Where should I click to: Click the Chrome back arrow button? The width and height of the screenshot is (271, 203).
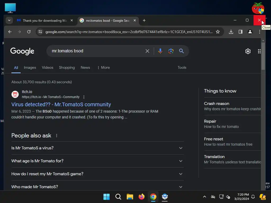10,32
